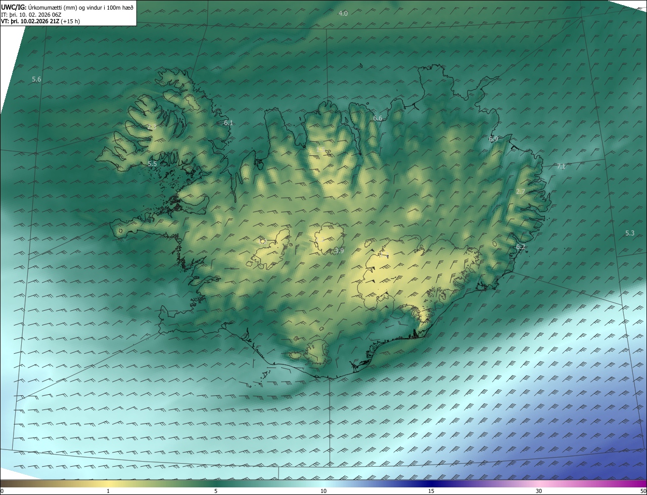Click the color scale tick label 5
The height and width of the screenshot is (495, 647).
(216, 491)
